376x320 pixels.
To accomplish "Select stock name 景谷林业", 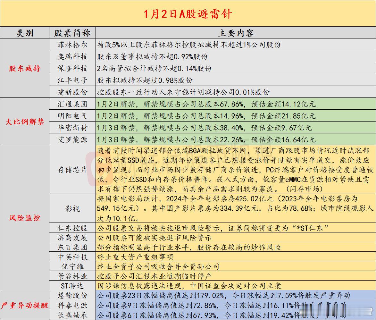I will 72,276.
